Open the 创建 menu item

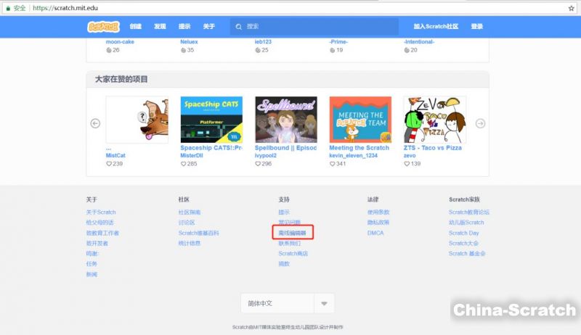tap(136, 27)
